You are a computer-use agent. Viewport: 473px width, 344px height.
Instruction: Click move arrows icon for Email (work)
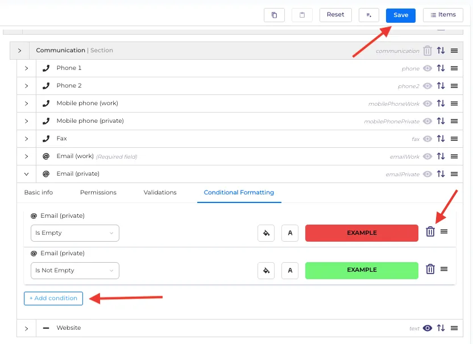(441, 156)
